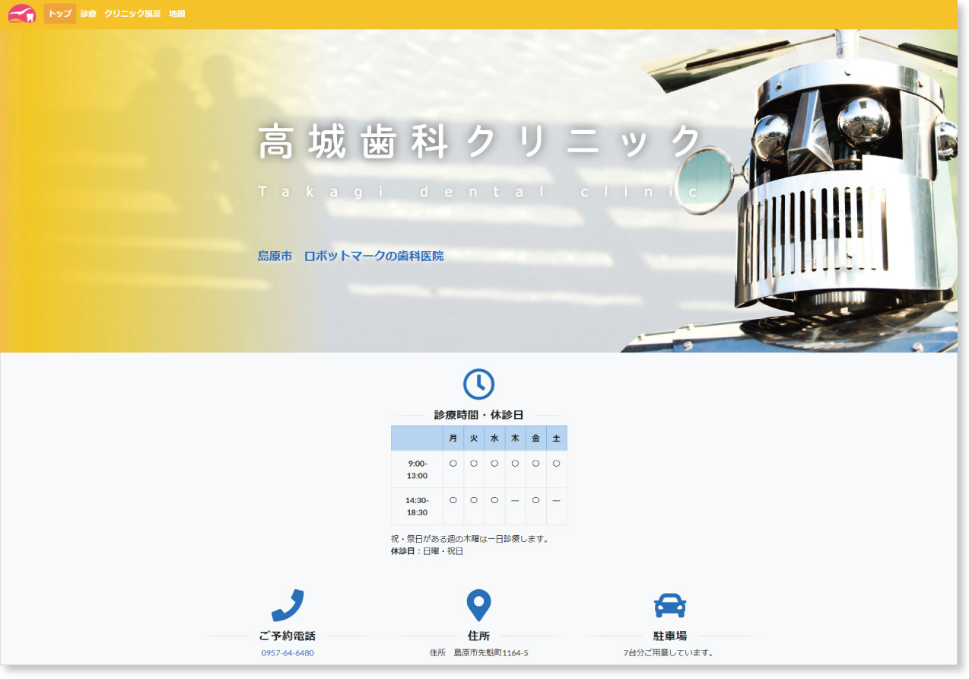Viewport: 969px width, 679px height.
Task: Go to クリニック風景 page
Action: 132,14
